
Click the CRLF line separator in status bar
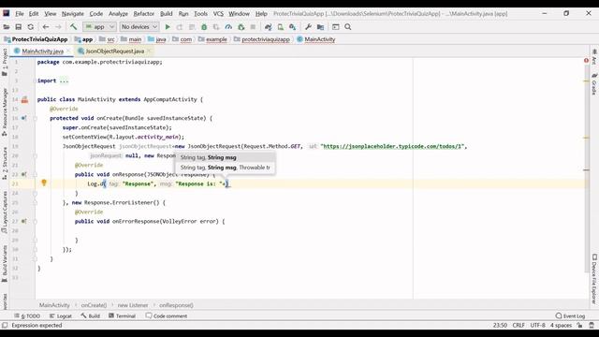pos(519,325)
